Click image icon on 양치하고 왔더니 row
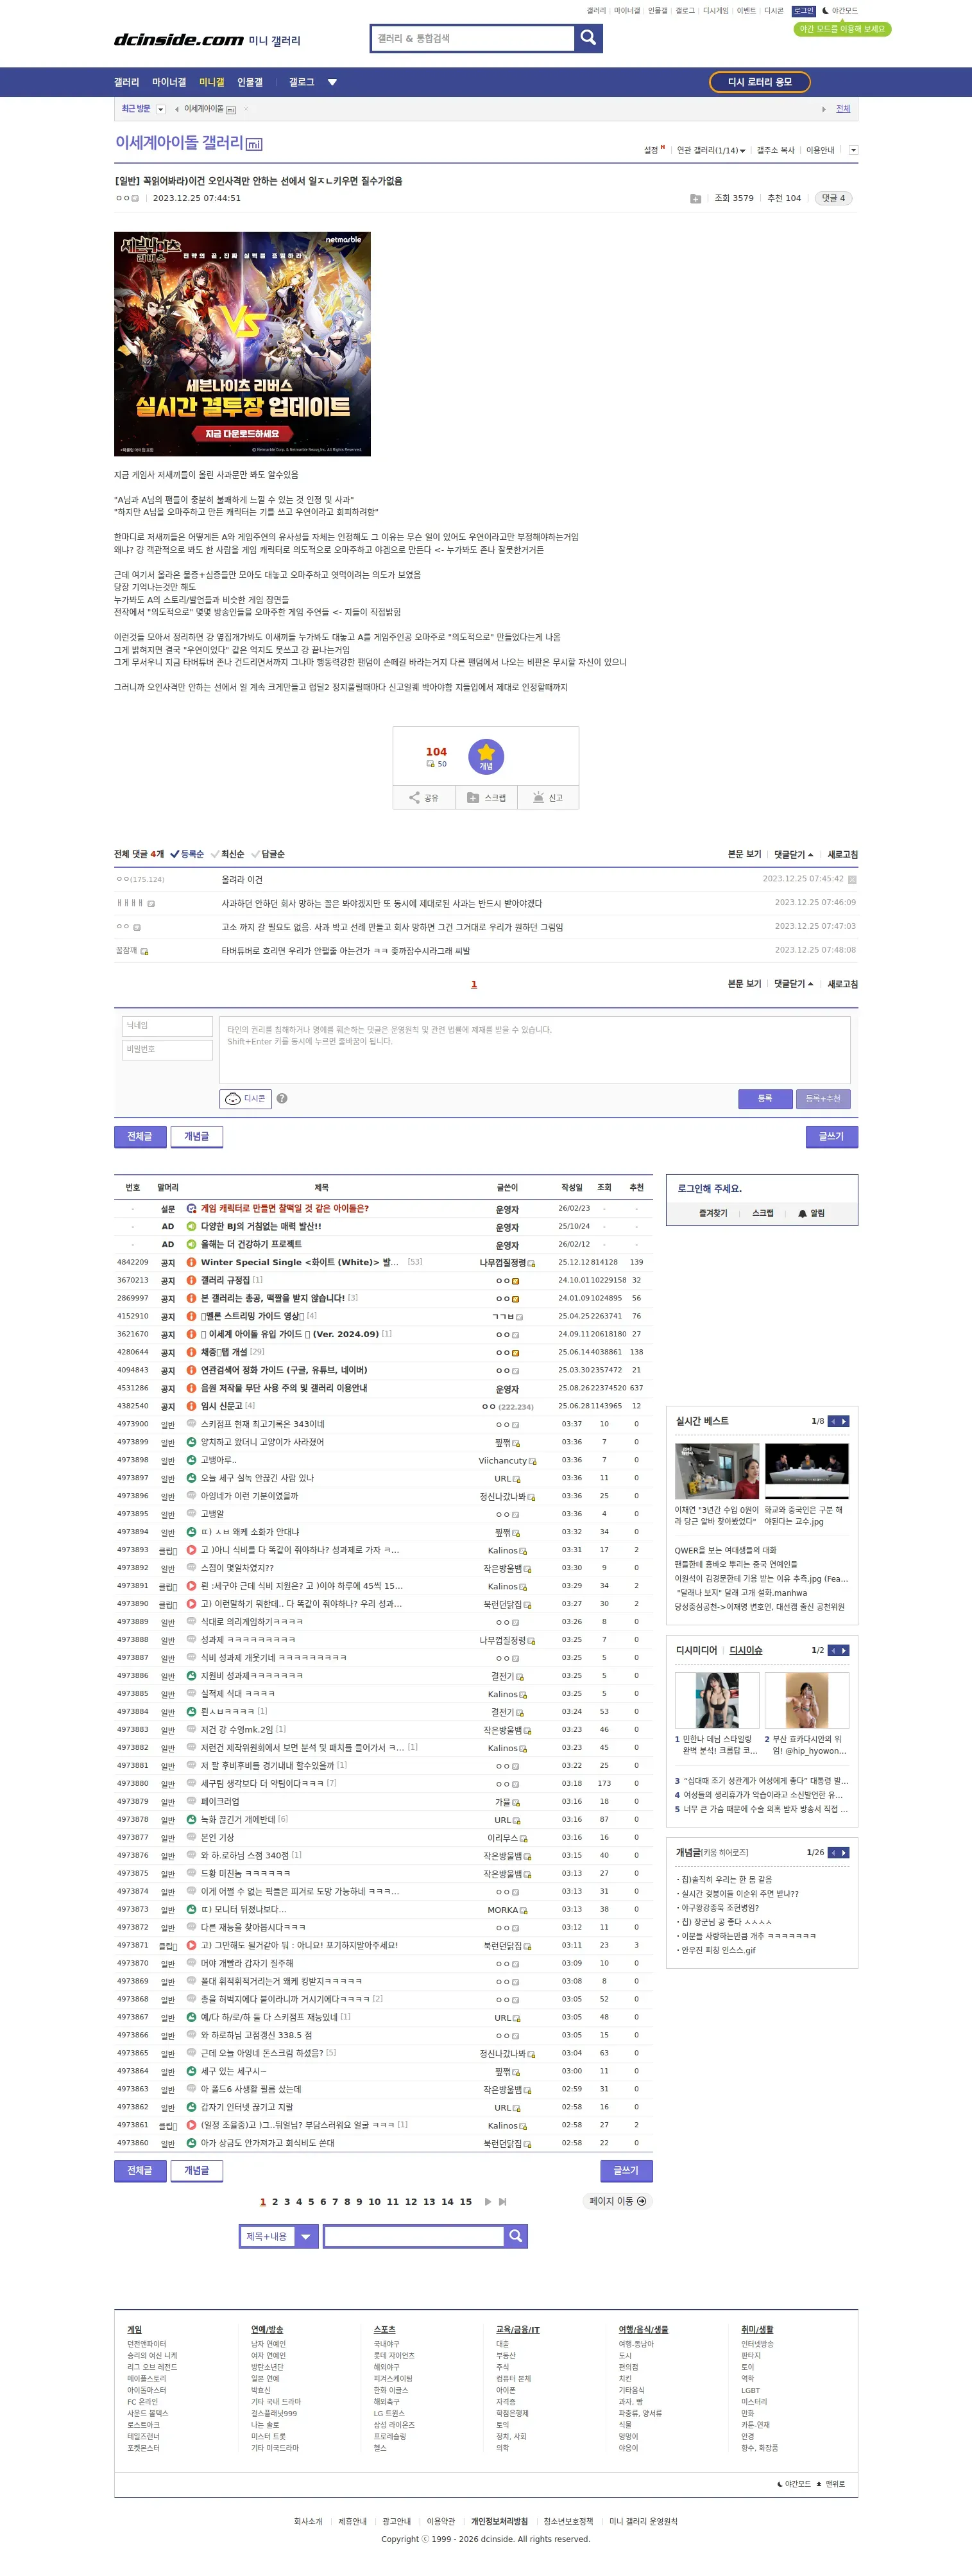The width and height of the screenshot is (972, 2576). 191,1442
